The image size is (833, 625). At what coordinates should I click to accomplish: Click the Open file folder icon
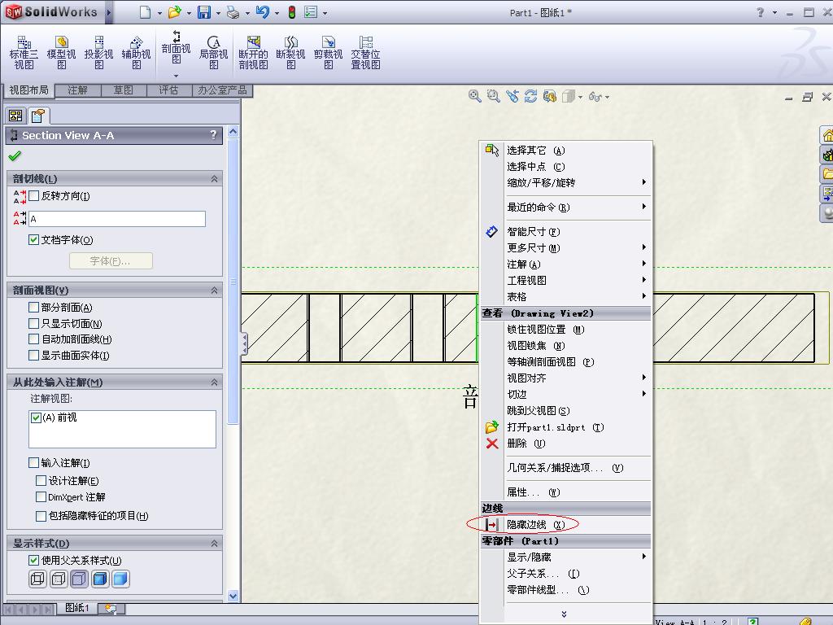click(174, 11)
